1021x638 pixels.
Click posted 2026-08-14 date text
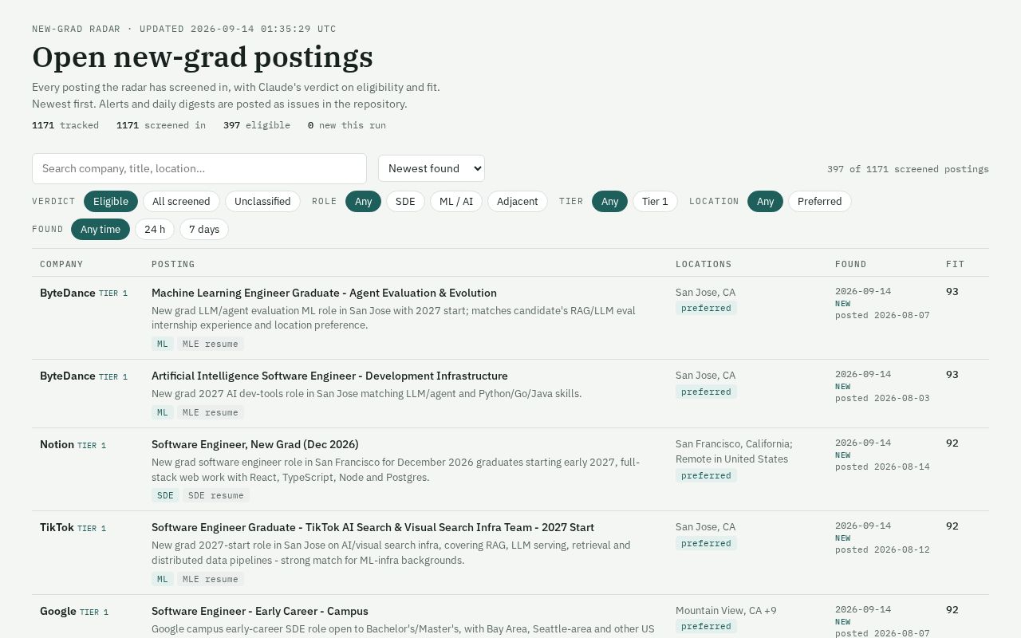(x=882, y=467)
